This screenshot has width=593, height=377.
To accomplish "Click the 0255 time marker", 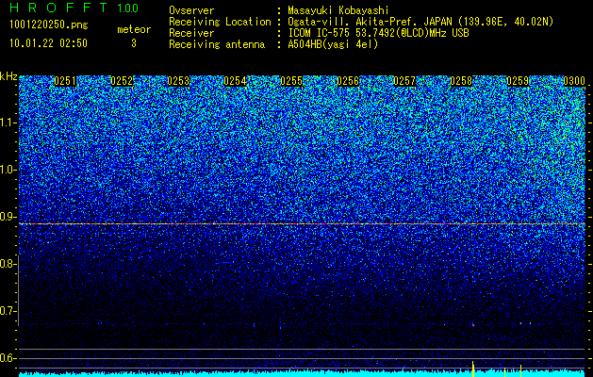I will click(x=291, y=81).
